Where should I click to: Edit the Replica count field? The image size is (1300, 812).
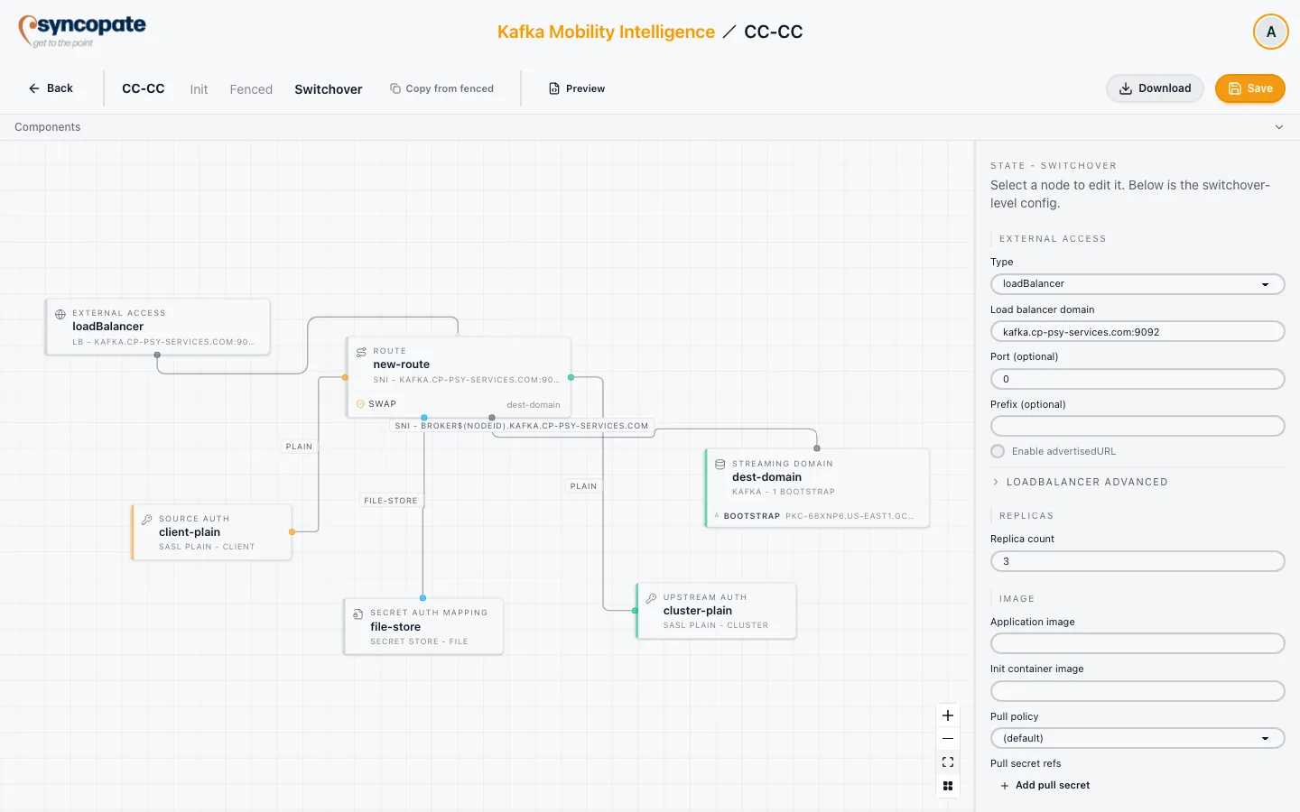(x=1137, y=561)
